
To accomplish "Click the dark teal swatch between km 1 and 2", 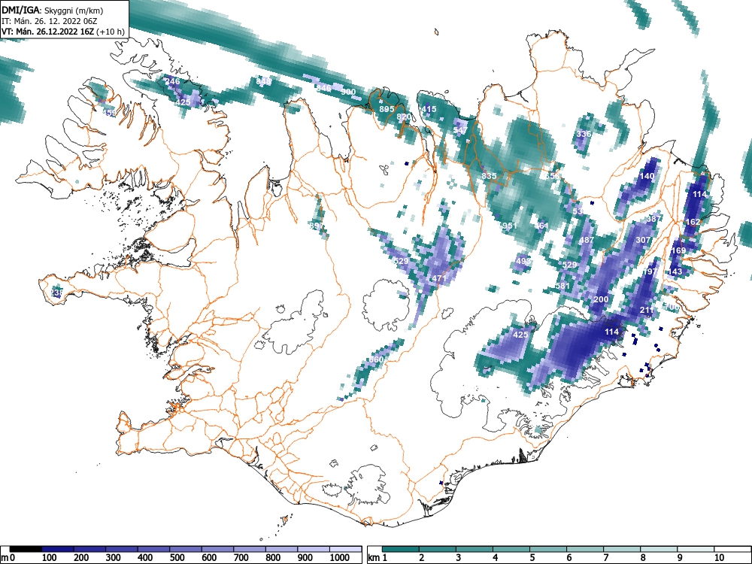I will (401, 549).
